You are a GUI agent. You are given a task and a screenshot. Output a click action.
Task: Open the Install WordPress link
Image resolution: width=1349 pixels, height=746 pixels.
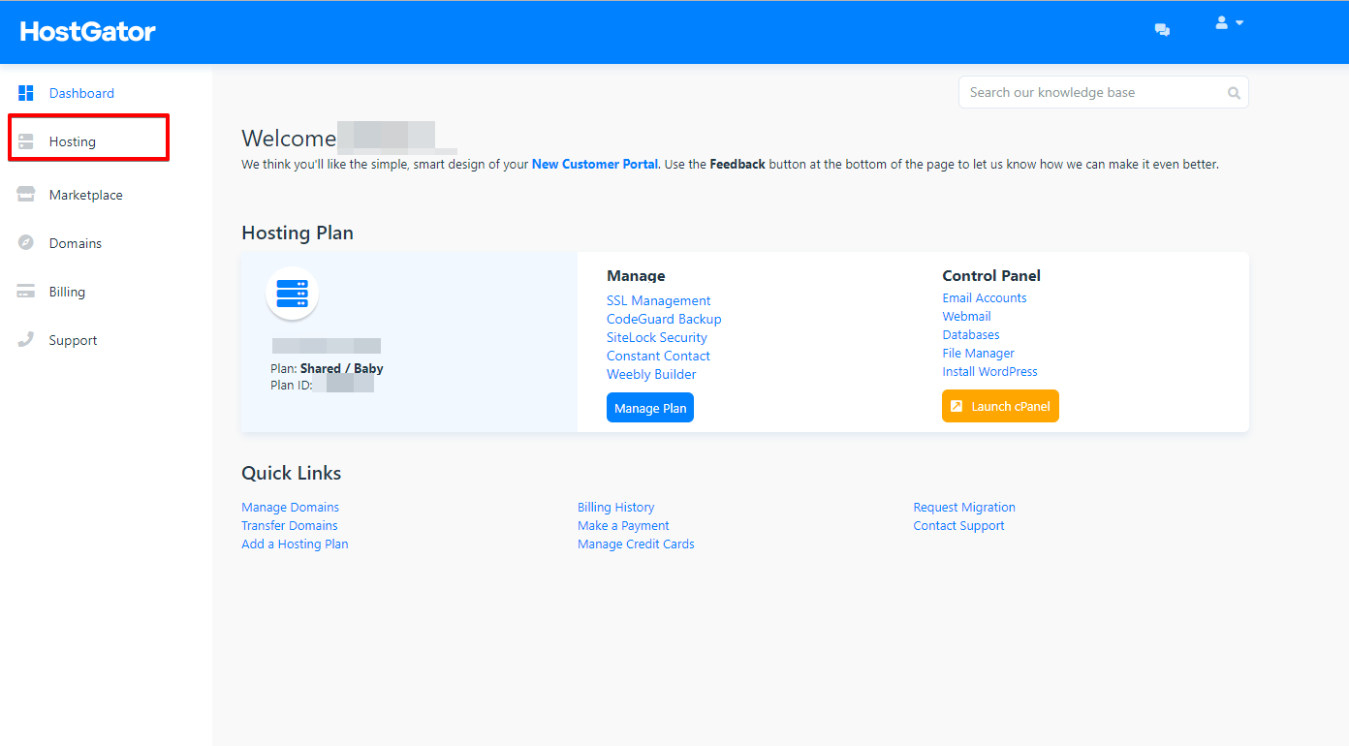point(989,371)
